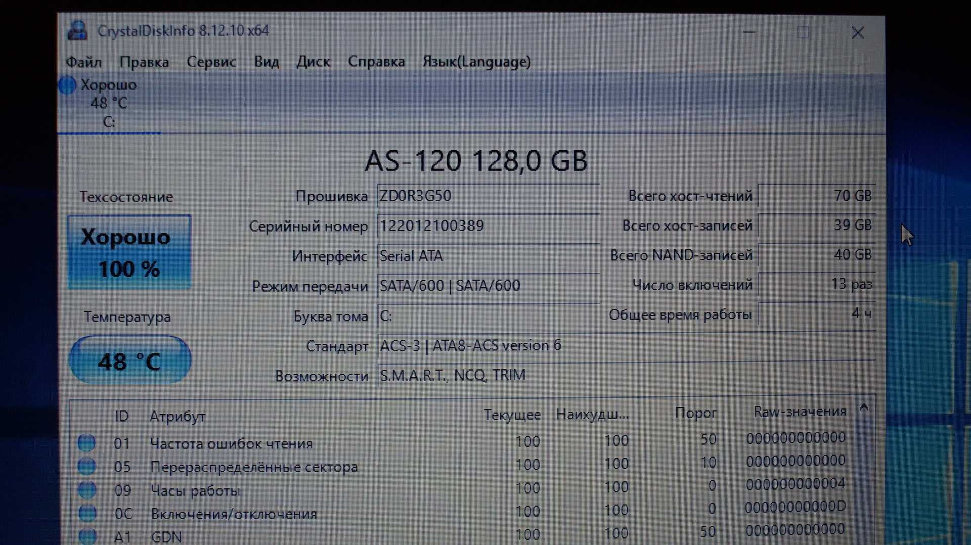Click the host writes value 39 GB

(x=816, y=225)
